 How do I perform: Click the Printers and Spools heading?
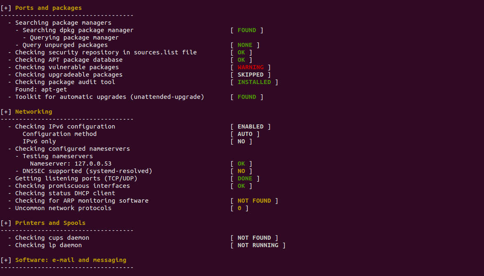click(50, 223)
